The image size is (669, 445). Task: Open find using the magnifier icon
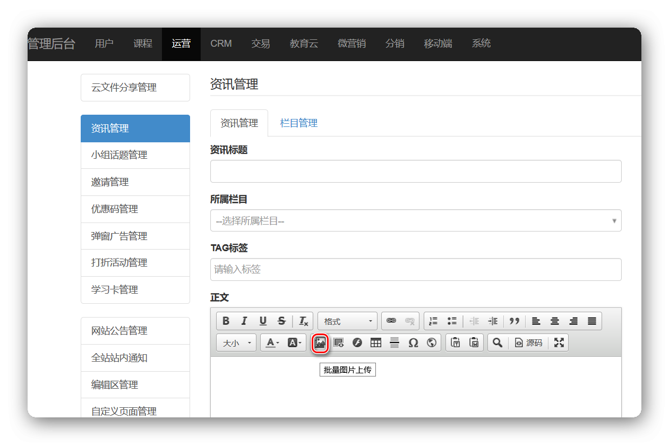click(x=497, y=343)
